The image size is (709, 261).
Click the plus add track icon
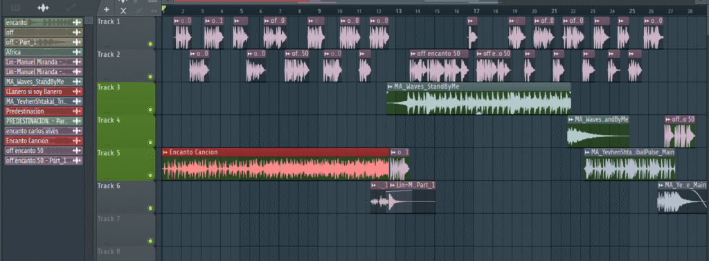106,9
